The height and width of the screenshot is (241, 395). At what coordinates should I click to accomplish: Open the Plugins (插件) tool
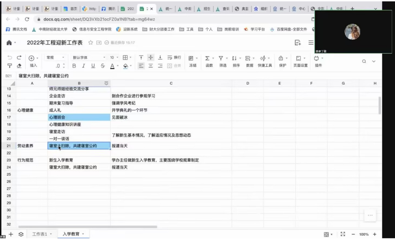pos(318,61)
